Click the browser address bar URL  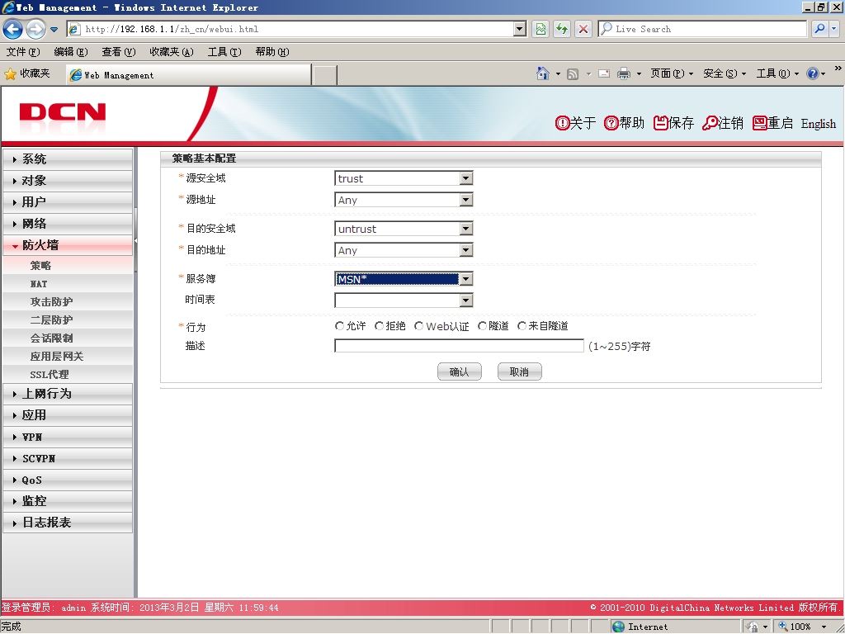(291, 29)
